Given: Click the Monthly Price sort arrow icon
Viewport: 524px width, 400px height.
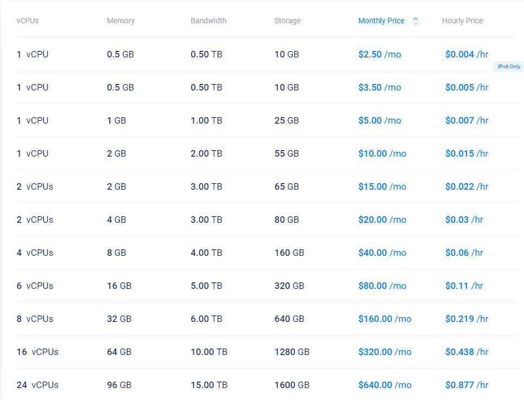Looking at the screenshot, I should pos(416,21).
